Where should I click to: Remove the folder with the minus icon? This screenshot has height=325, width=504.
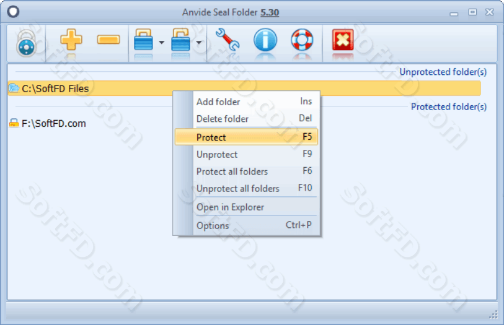point(108,40)
